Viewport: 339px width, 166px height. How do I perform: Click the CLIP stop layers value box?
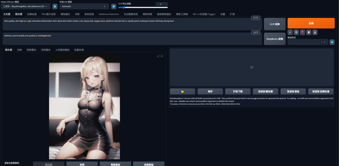[162, 4]
